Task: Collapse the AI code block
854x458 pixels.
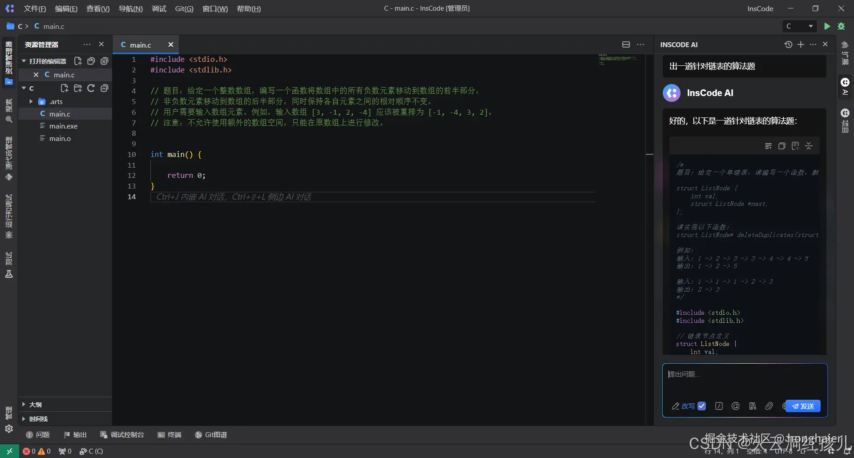Action: point(809,146)
